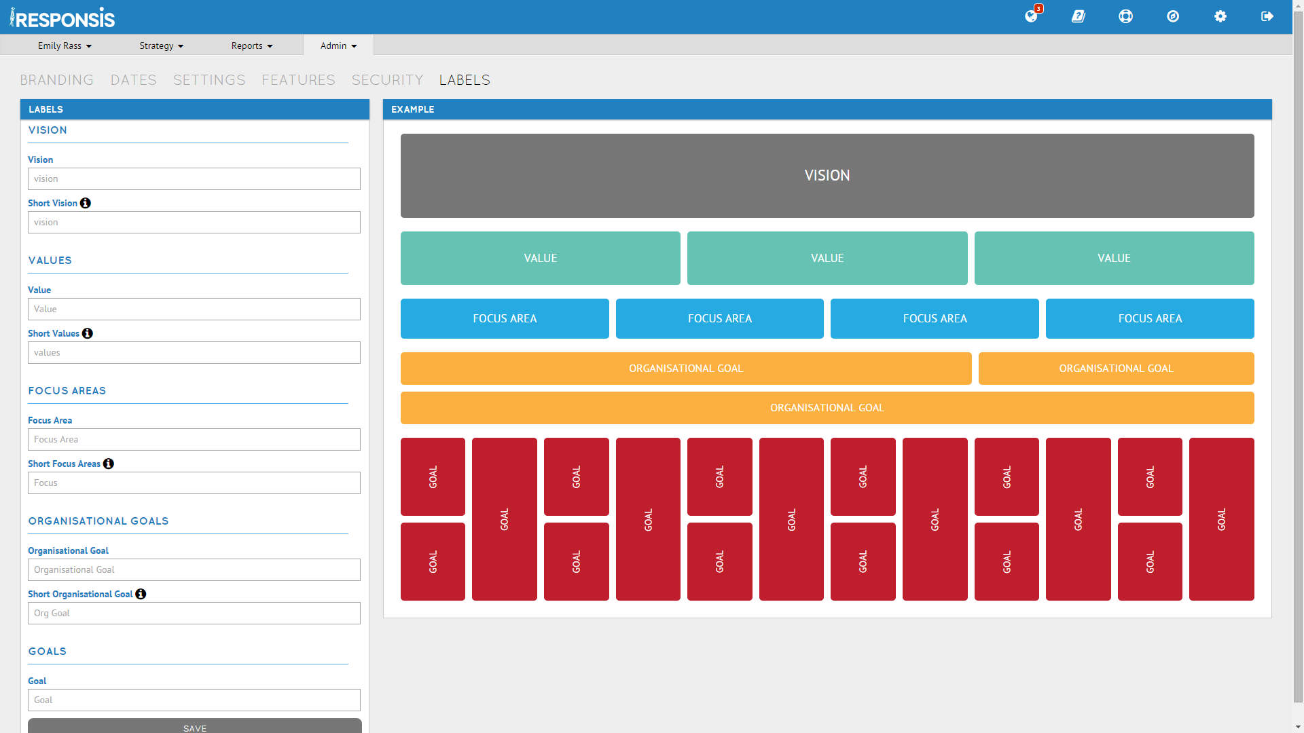Screen dimensions: 1304x733
Task: Click the Short Values info tooltip icon
Action: [88, 333]
